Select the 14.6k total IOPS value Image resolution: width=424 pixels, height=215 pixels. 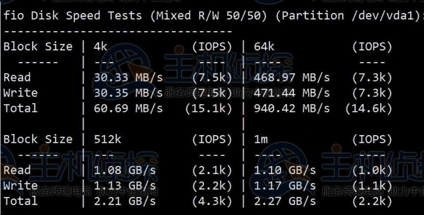369,109
